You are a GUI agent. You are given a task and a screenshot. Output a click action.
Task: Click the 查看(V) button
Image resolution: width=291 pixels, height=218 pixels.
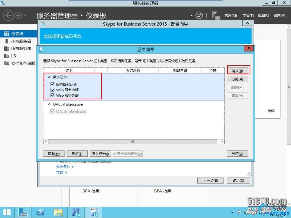(237, 96)
